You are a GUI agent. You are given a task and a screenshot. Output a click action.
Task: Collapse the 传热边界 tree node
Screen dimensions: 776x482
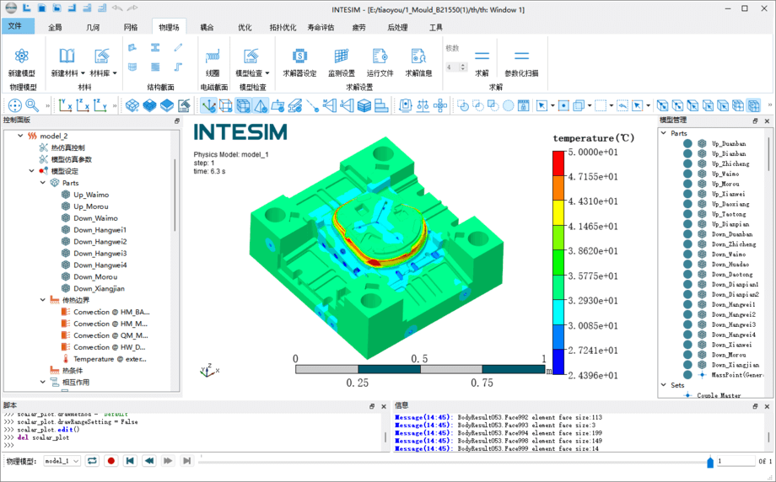point(43,300)
